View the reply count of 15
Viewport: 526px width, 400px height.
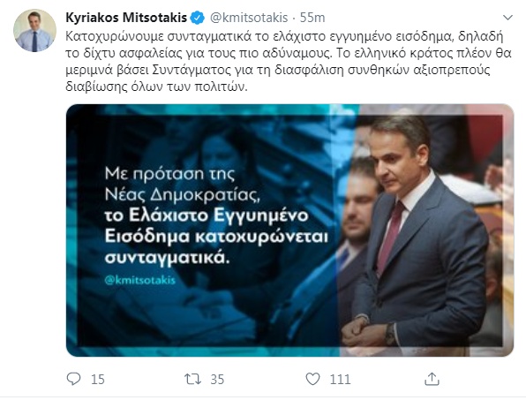pos(98,380)
